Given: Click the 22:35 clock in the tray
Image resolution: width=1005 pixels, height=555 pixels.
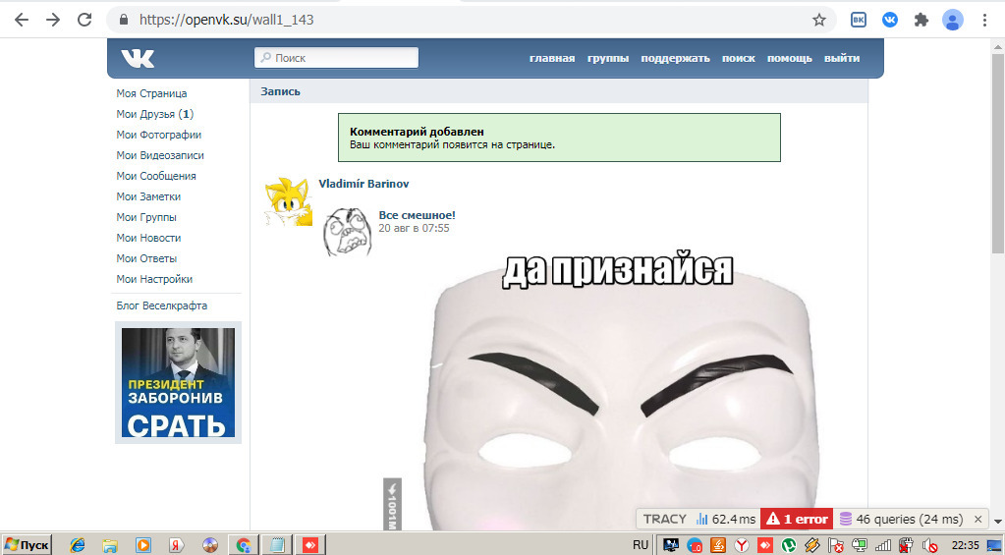Looking at the screenshot, I should [966, 545].
